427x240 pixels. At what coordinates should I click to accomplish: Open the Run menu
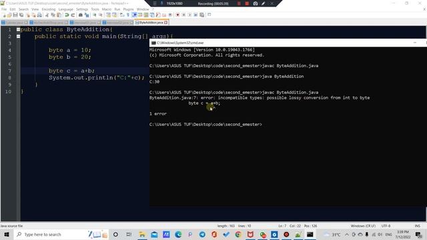pos(117,9)
